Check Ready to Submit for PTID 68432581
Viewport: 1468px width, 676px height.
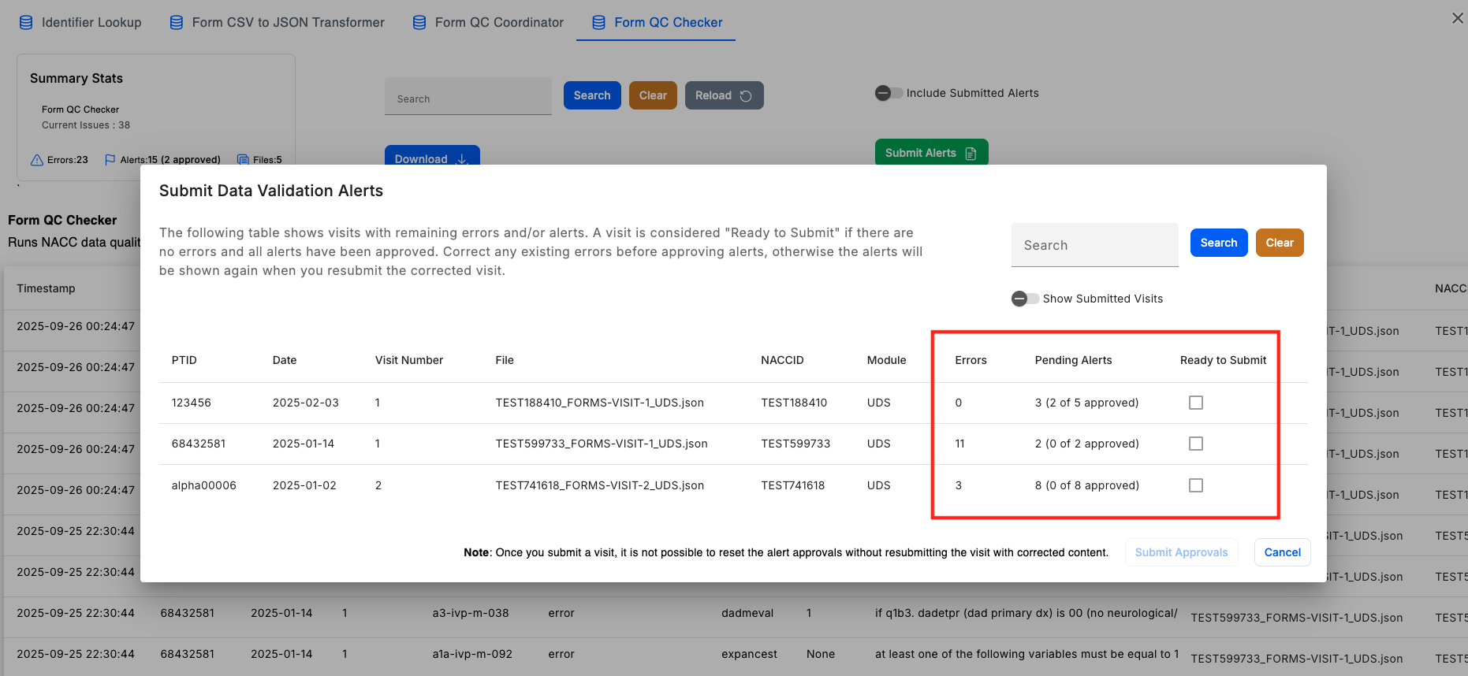[1196, 444]
